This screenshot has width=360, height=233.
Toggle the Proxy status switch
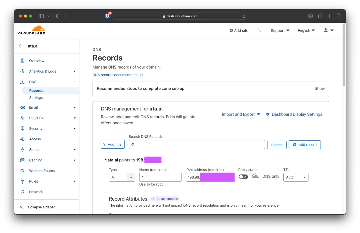pos(243,177)
